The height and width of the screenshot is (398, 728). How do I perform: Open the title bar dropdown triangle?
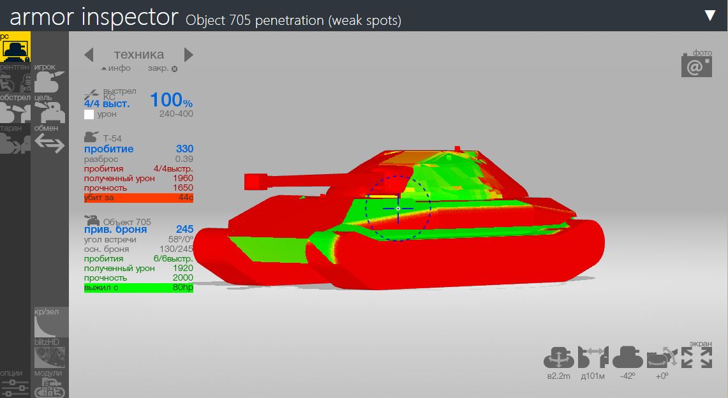pos(710,16)
